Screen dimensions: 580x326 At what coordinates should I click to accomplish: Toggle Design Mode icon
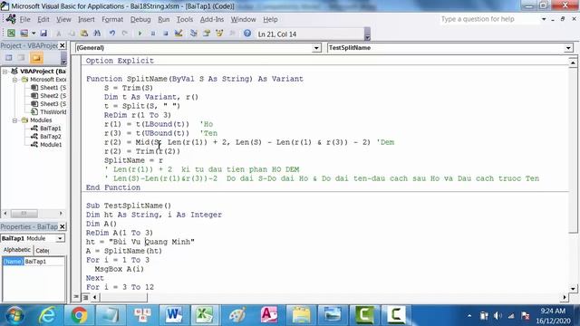tap(179, 34)
